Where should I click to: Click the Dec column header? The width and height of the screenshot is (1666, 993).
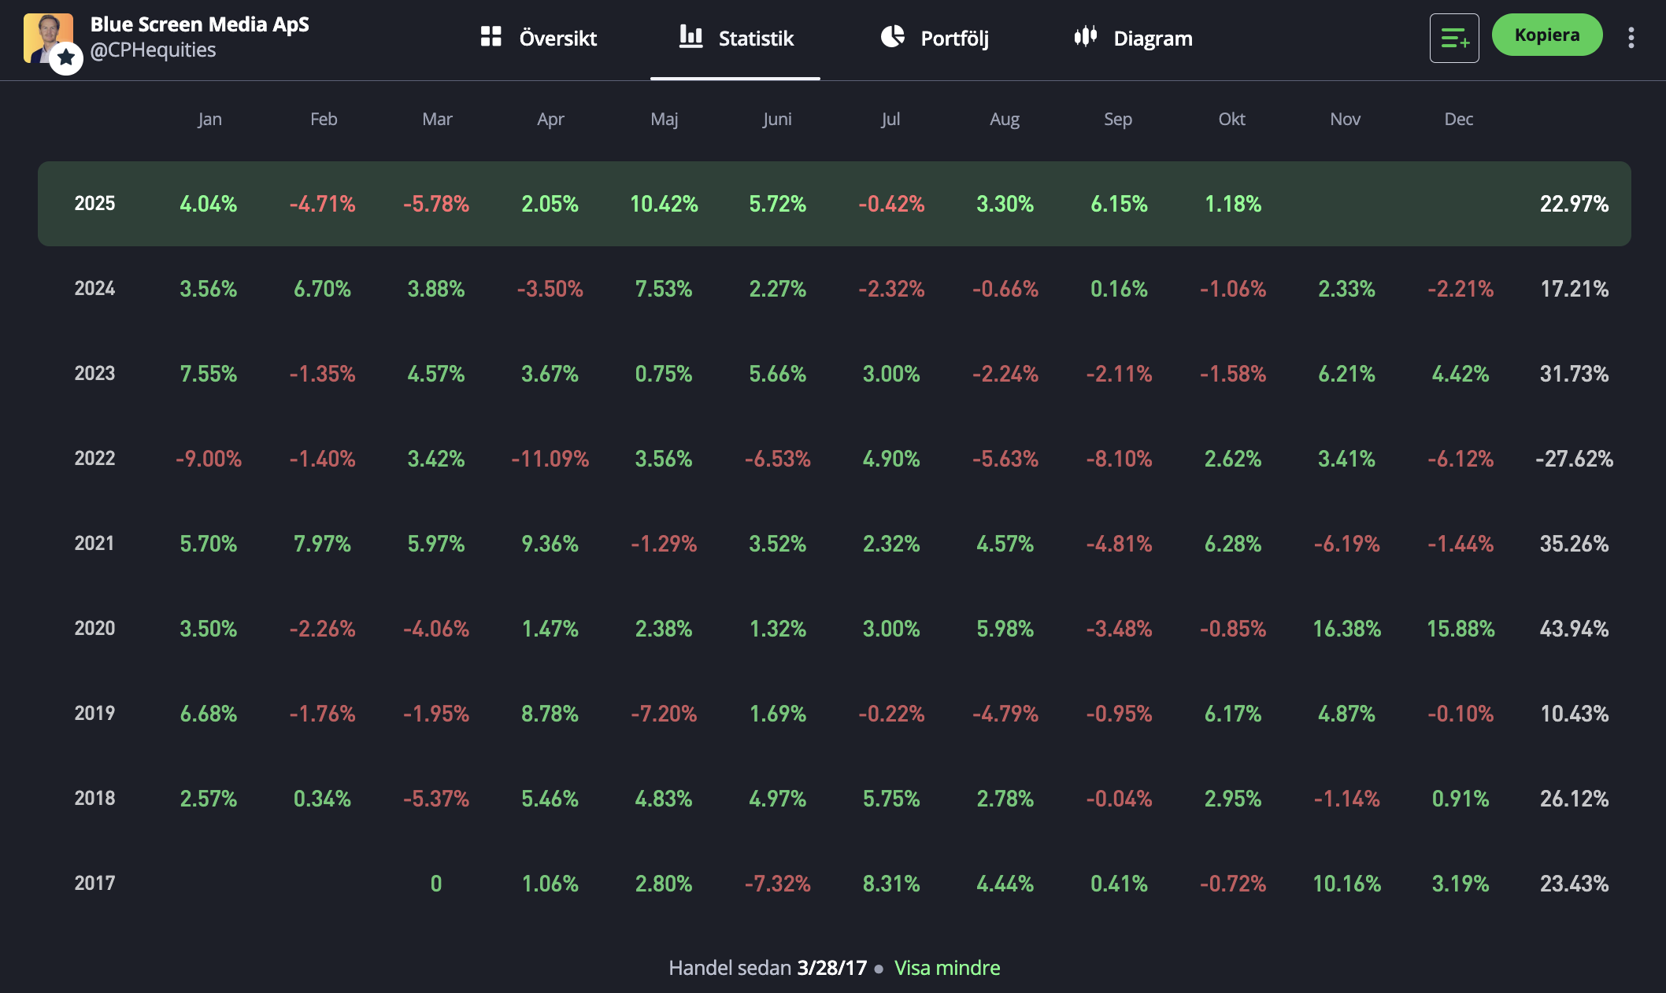point(1458,119)
